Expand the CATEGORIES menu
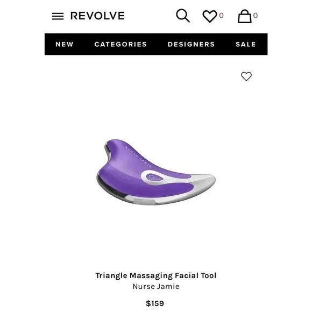The height and width of the screenshot is (312, 312). pos(120,44)
